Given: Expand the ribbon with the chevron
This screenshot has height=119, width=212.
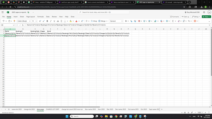Looking at the screenshot, I should click(x=209, y=21).
